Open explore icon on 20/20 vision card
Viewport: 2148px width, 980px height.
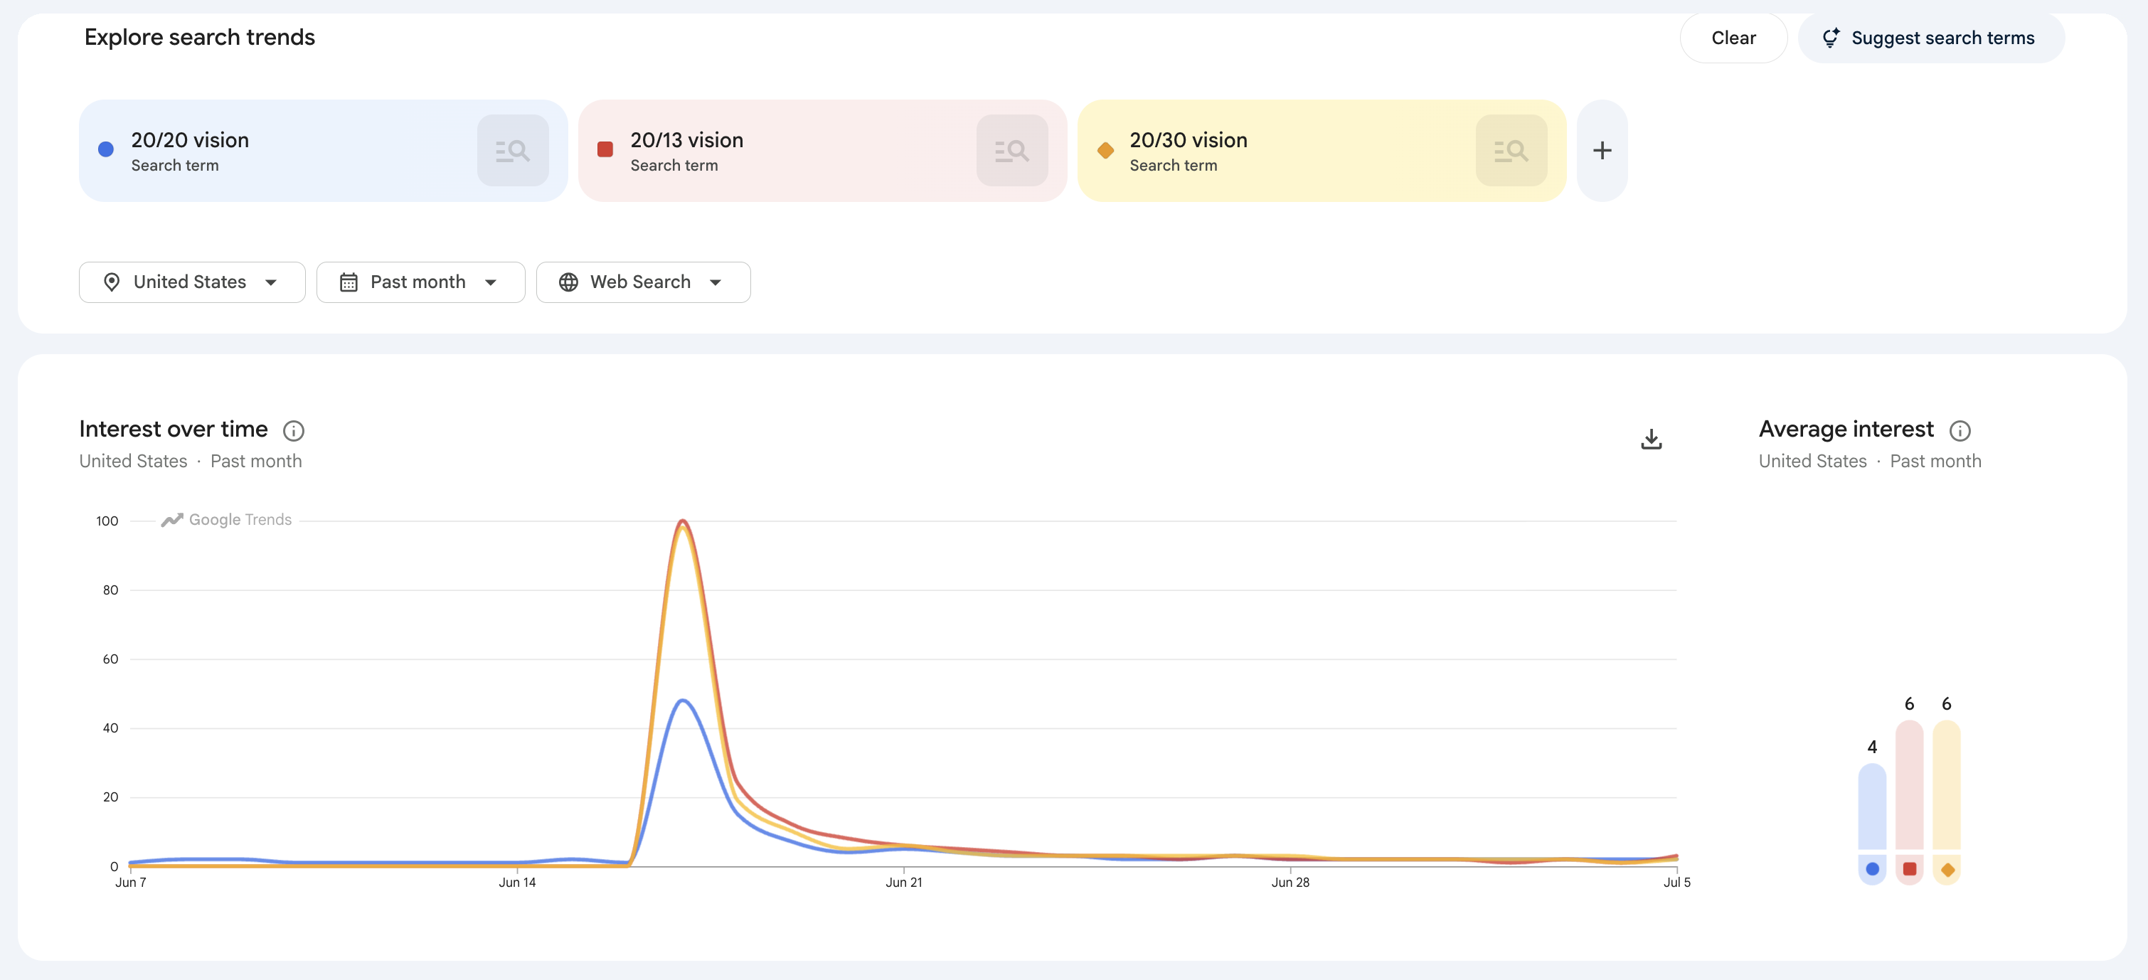[x=513, y=150]
